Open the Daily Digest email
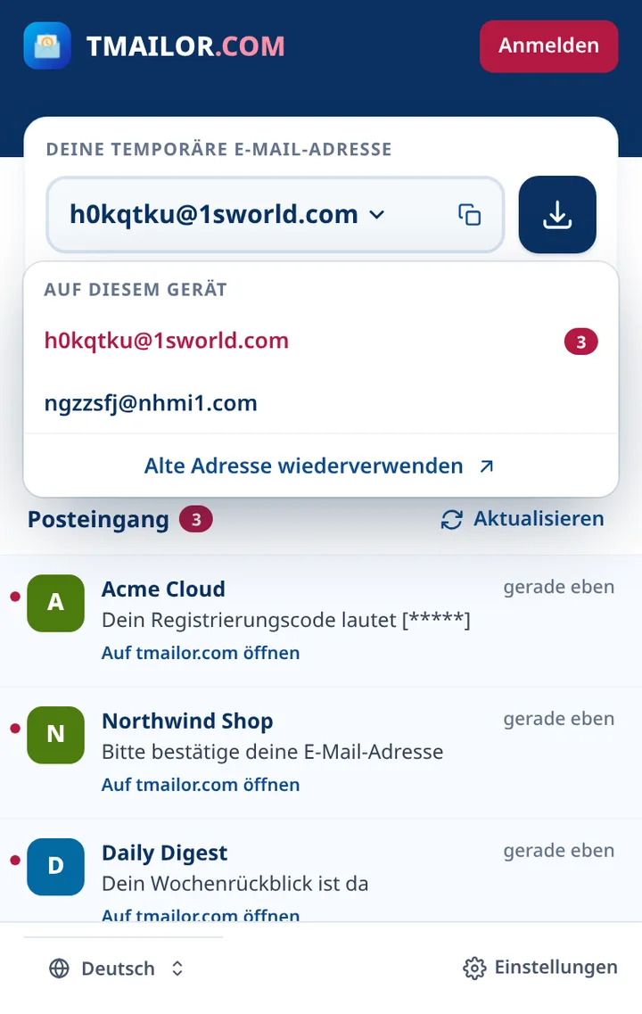This screenshot has width=642, height=1014. click(x=321, y=870)
